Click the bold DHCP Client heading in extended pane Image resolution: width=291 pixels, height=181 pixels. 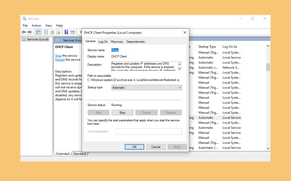click(x=64, y=47)
